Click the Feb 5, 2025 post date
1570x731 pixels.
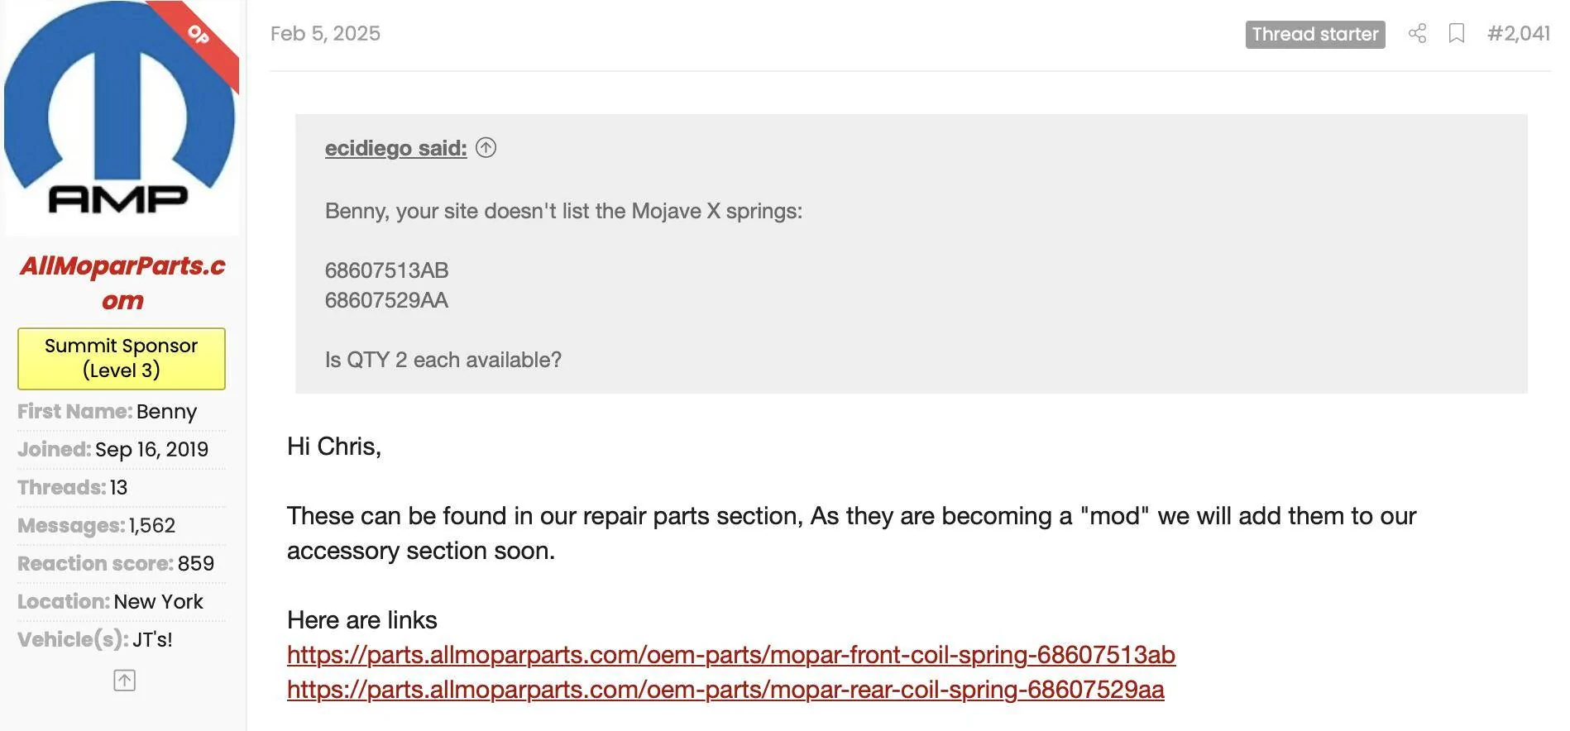click(x=325, y=34)
